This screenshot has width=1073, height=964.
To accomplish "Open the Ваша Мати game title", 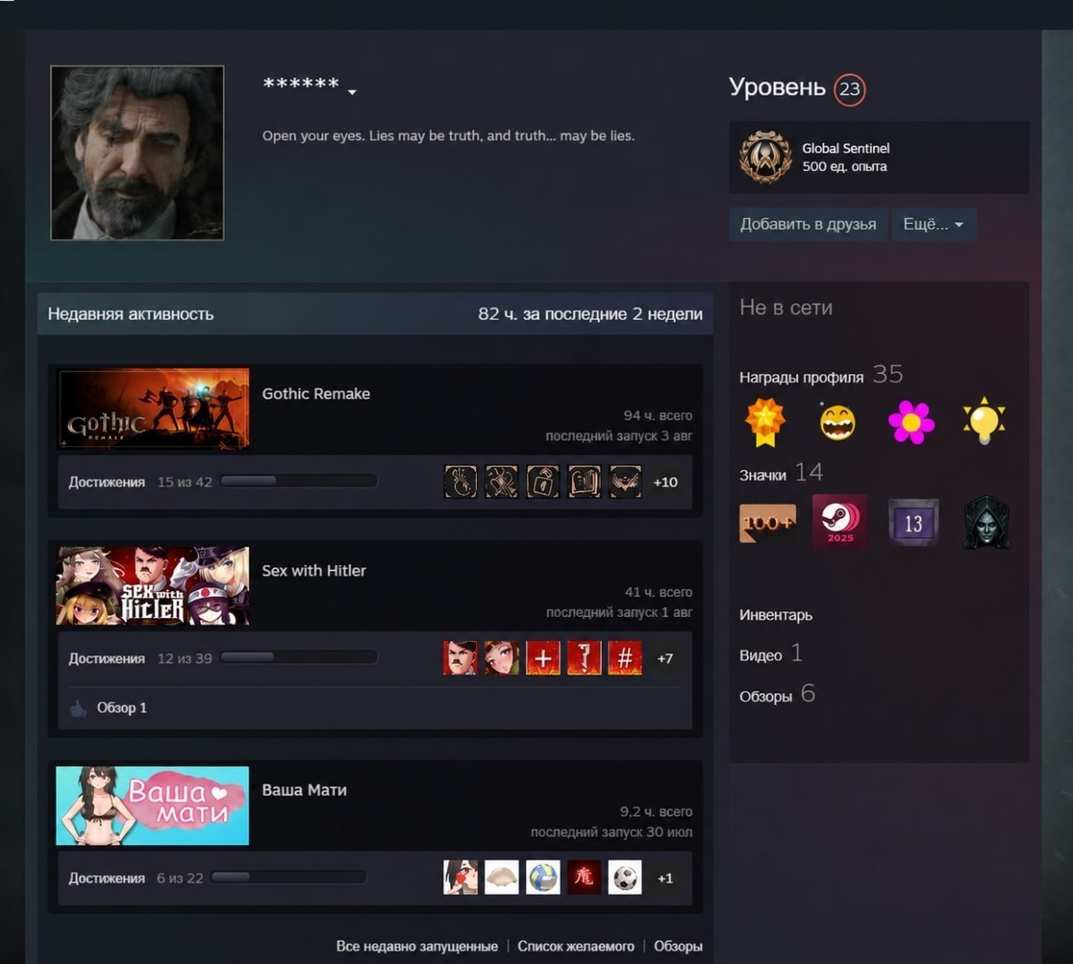I will click(304, 790).
